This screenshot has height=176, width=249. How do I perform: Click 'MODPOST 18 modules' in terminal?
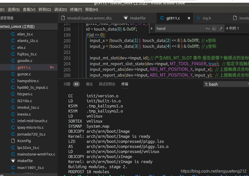(89, 172)
